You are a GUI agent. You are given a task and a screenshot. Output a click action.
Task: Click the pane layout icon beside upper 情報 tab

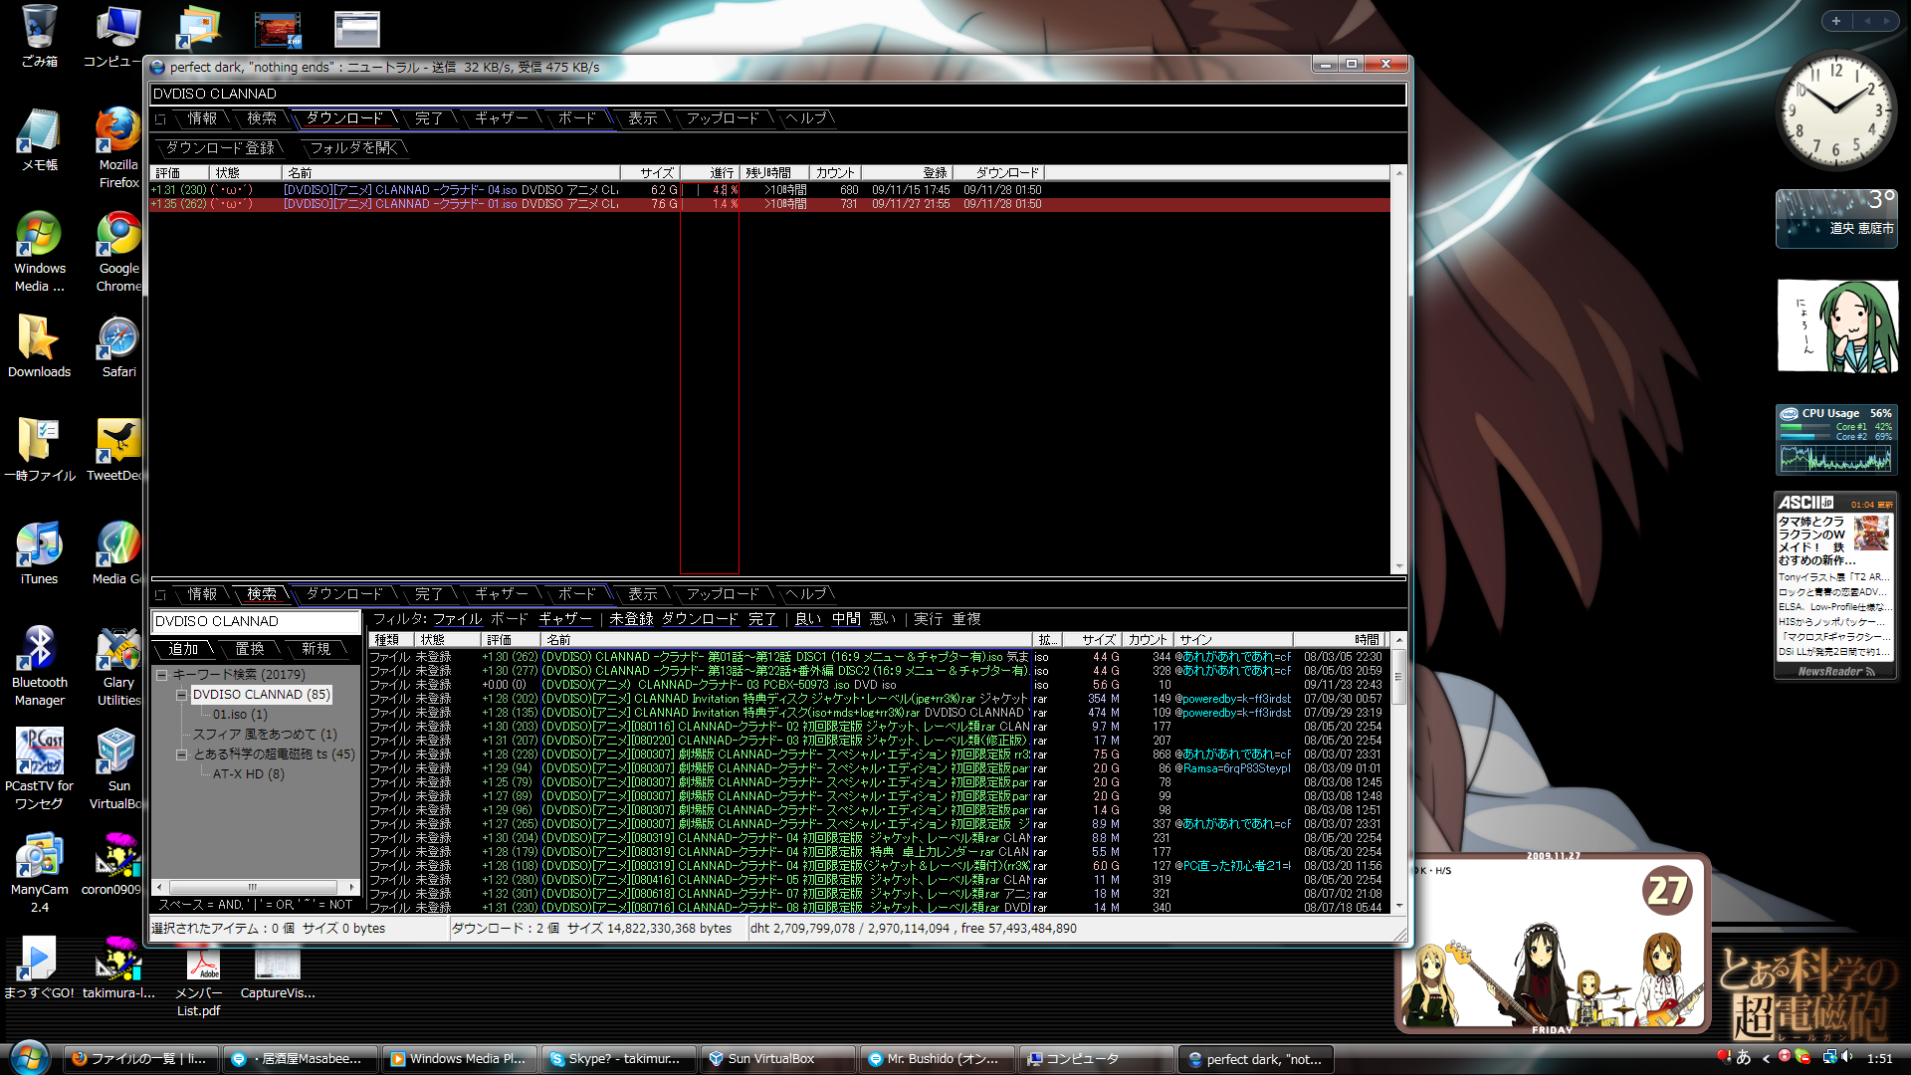[160, 119]
